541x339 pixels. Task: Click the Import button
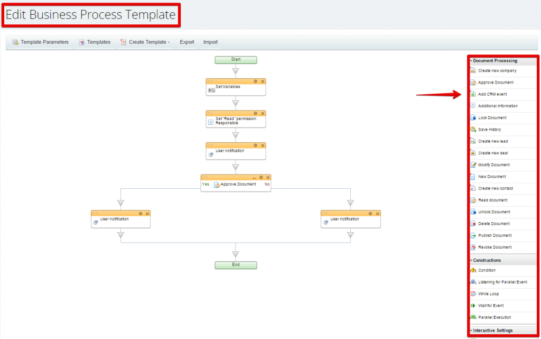(x=210, y=42)
